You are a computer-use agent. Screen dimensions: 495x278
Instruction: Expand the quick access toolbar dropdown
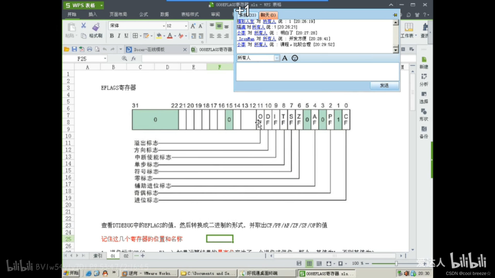120,49
